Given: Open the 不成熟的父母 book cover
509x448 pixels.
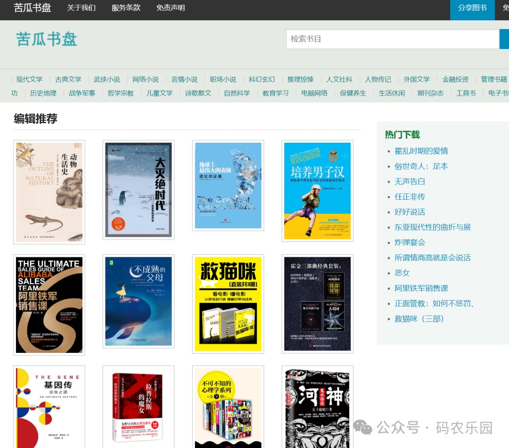Looking at the screenshot, I should point(138,301).
